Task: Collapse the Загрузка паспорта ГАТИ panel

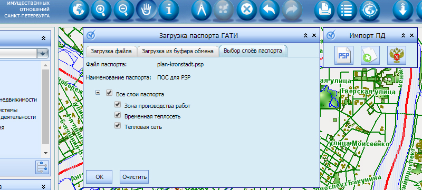Action: (305, 35)
